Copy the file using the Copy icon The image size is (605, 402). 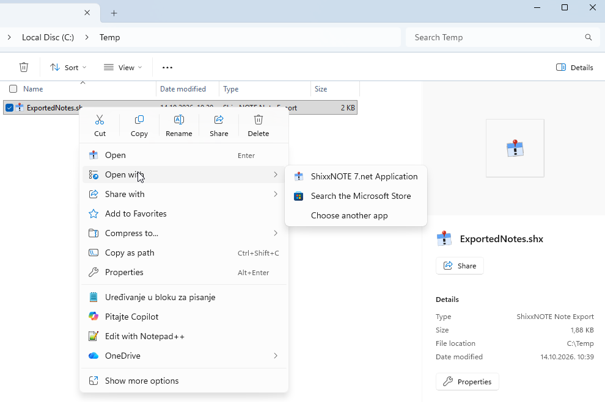point(139,120)
